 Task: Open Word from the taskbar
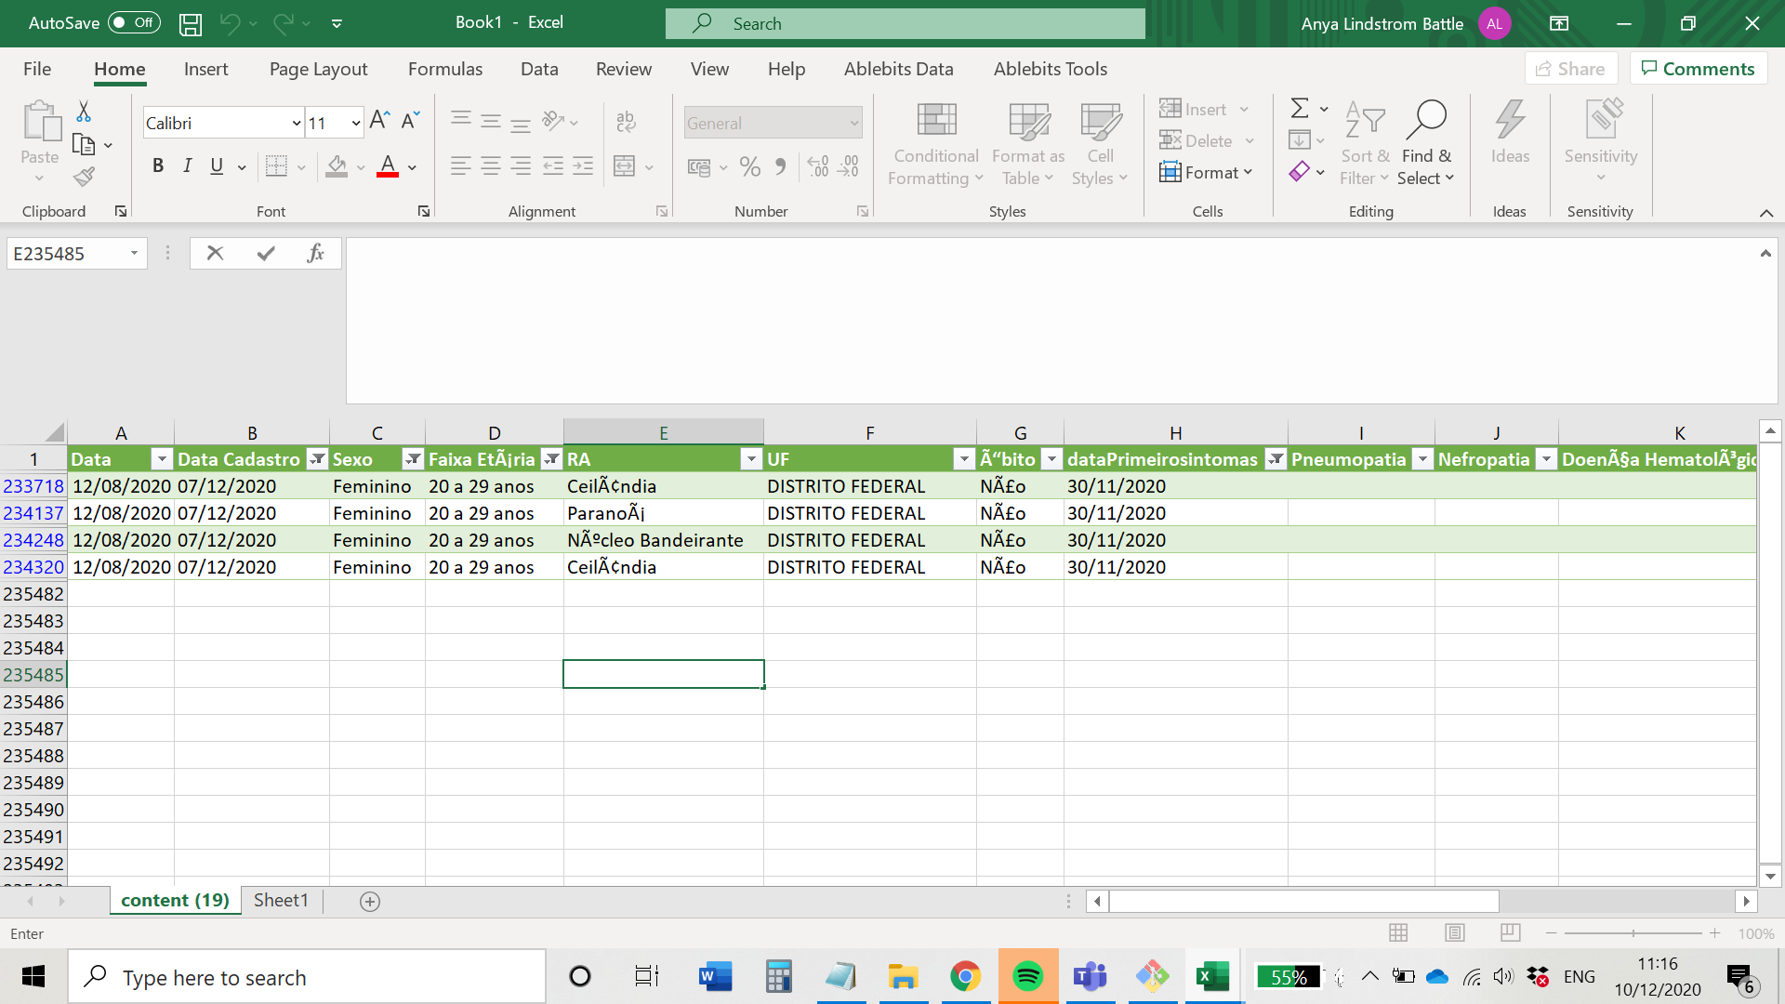[x=716, y=977]
